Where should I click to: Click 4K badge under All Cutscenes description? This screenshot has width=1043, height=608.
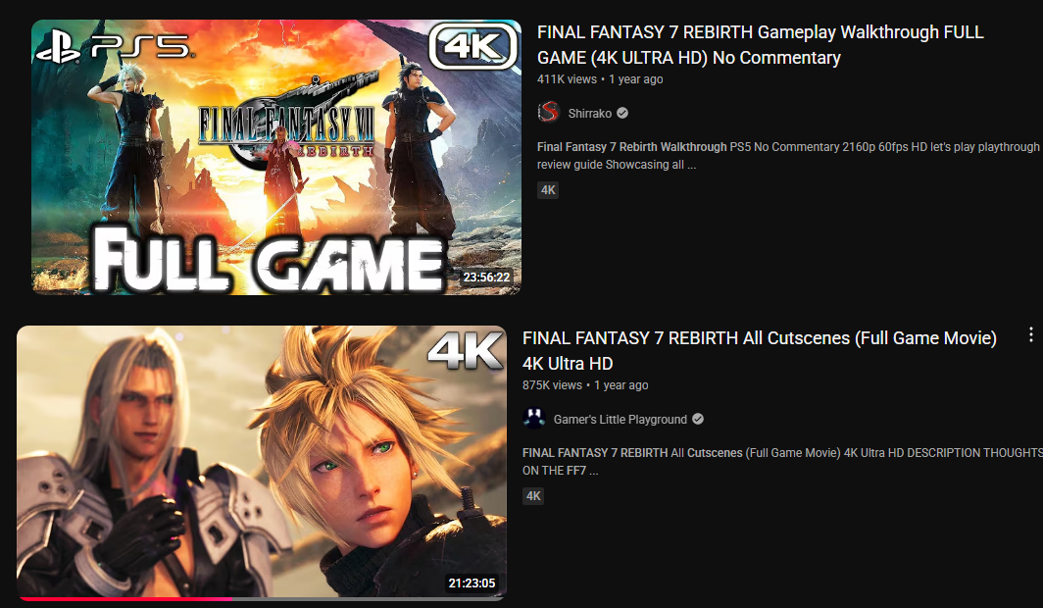533,496
